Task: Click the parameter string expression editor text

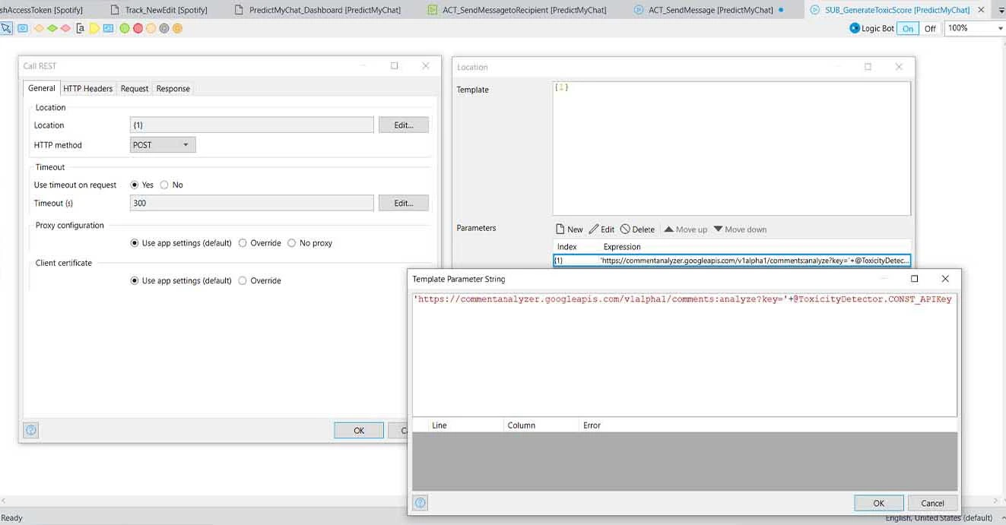Action: [x=683, y=299]
